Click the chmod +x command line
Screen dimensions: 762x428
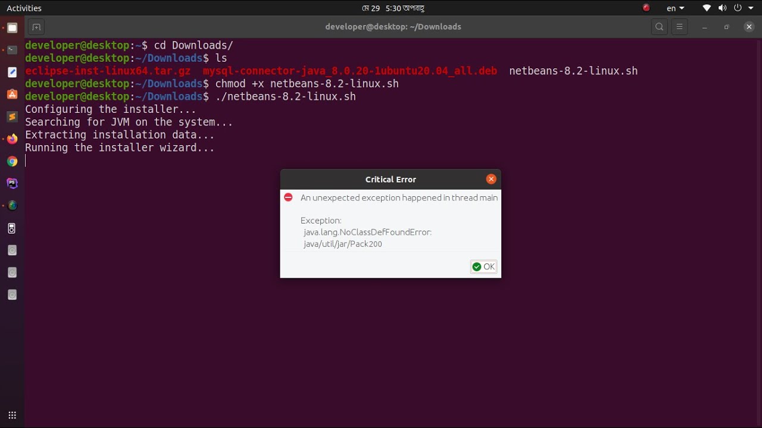pyautogui.click(x=212, y=84)
